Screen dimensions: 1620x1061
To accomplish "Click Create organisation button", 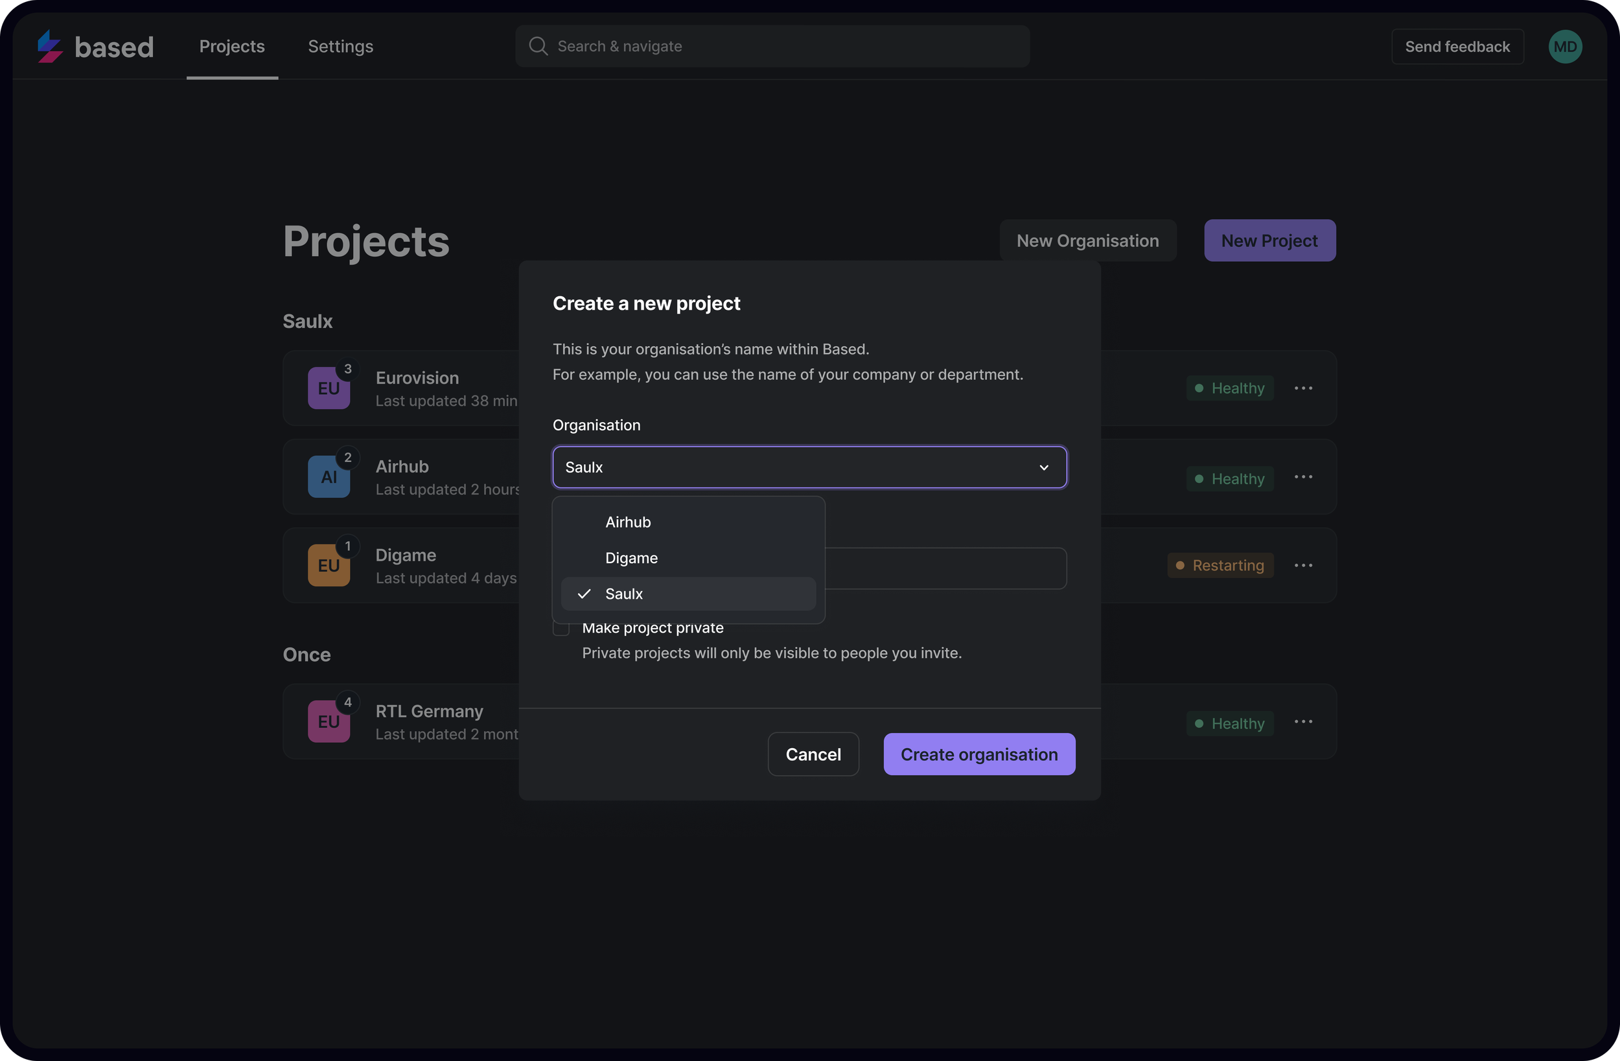I will (x=979, y=754).
